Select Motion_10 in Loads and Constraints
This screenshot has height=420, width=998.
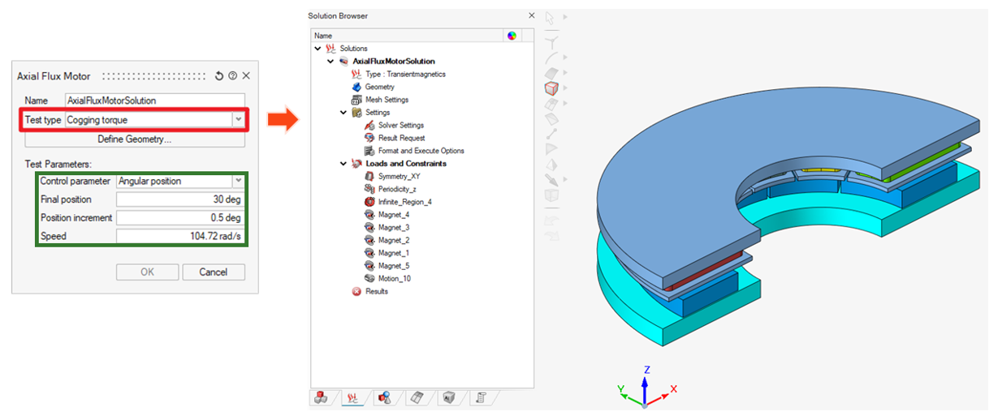point(394,279)
